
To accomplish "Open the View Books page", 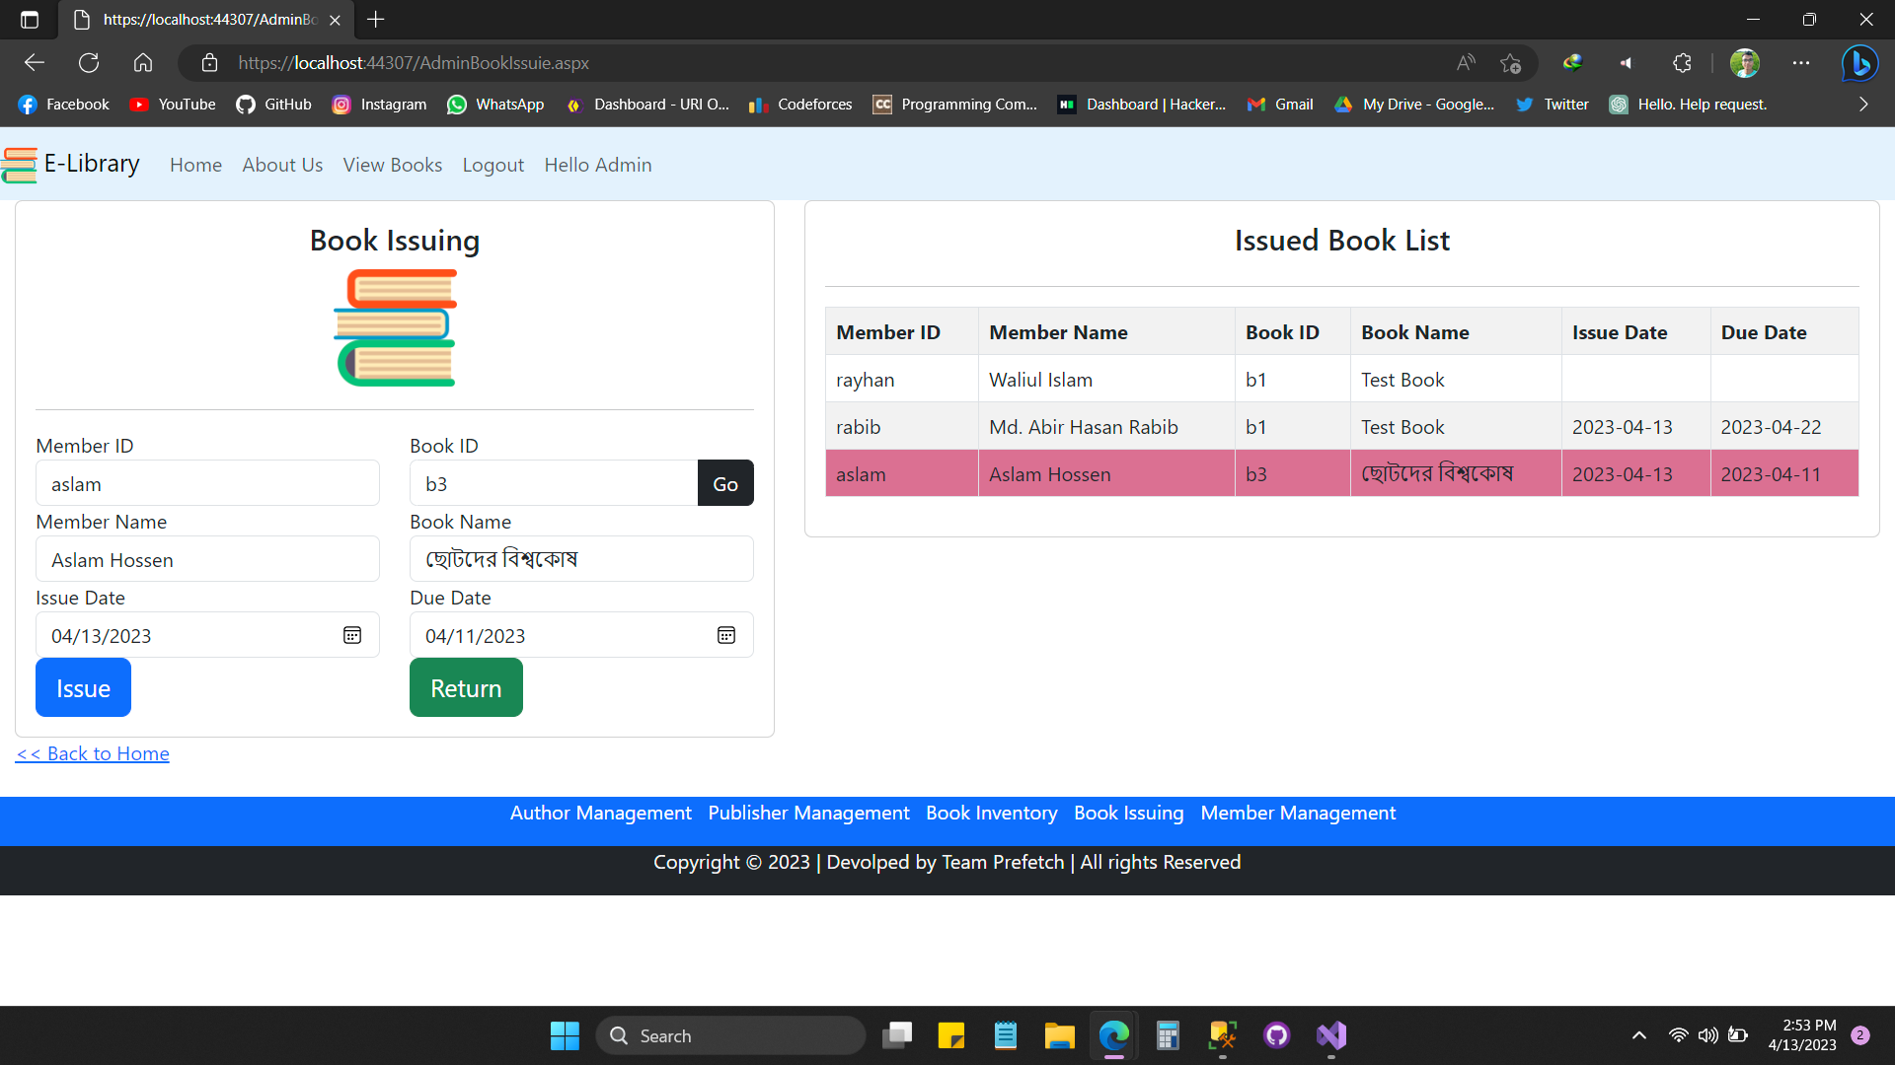I will 392,165.
